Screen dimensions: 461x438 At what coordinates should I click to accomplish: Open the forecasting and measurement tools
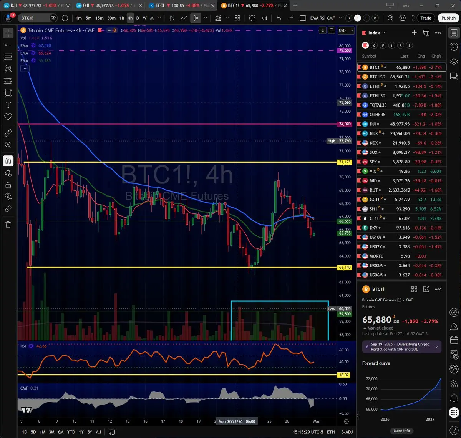[8, 81]
